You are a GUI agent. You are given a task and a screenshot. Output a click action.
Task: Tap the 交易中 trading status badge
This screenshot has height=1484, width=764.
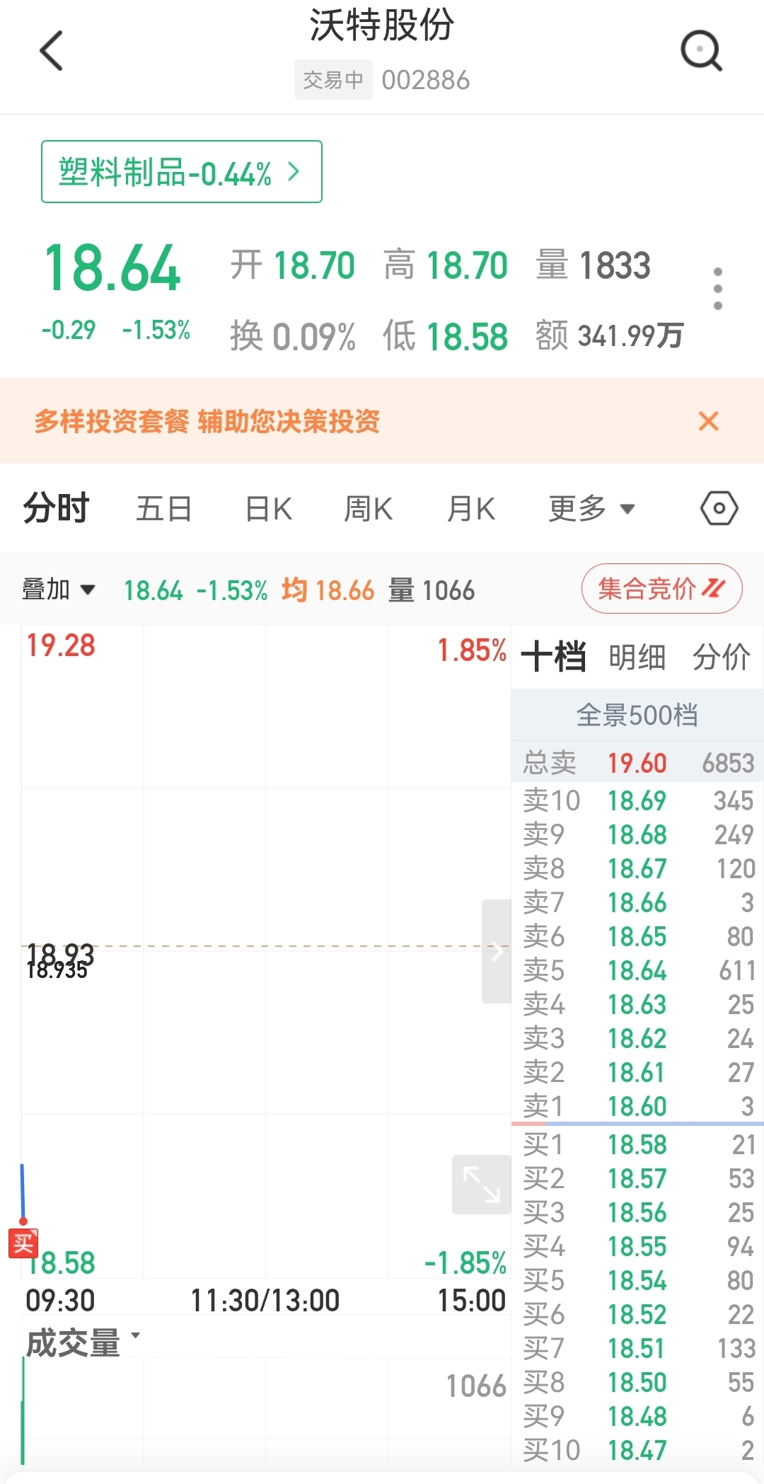(333, 80)
